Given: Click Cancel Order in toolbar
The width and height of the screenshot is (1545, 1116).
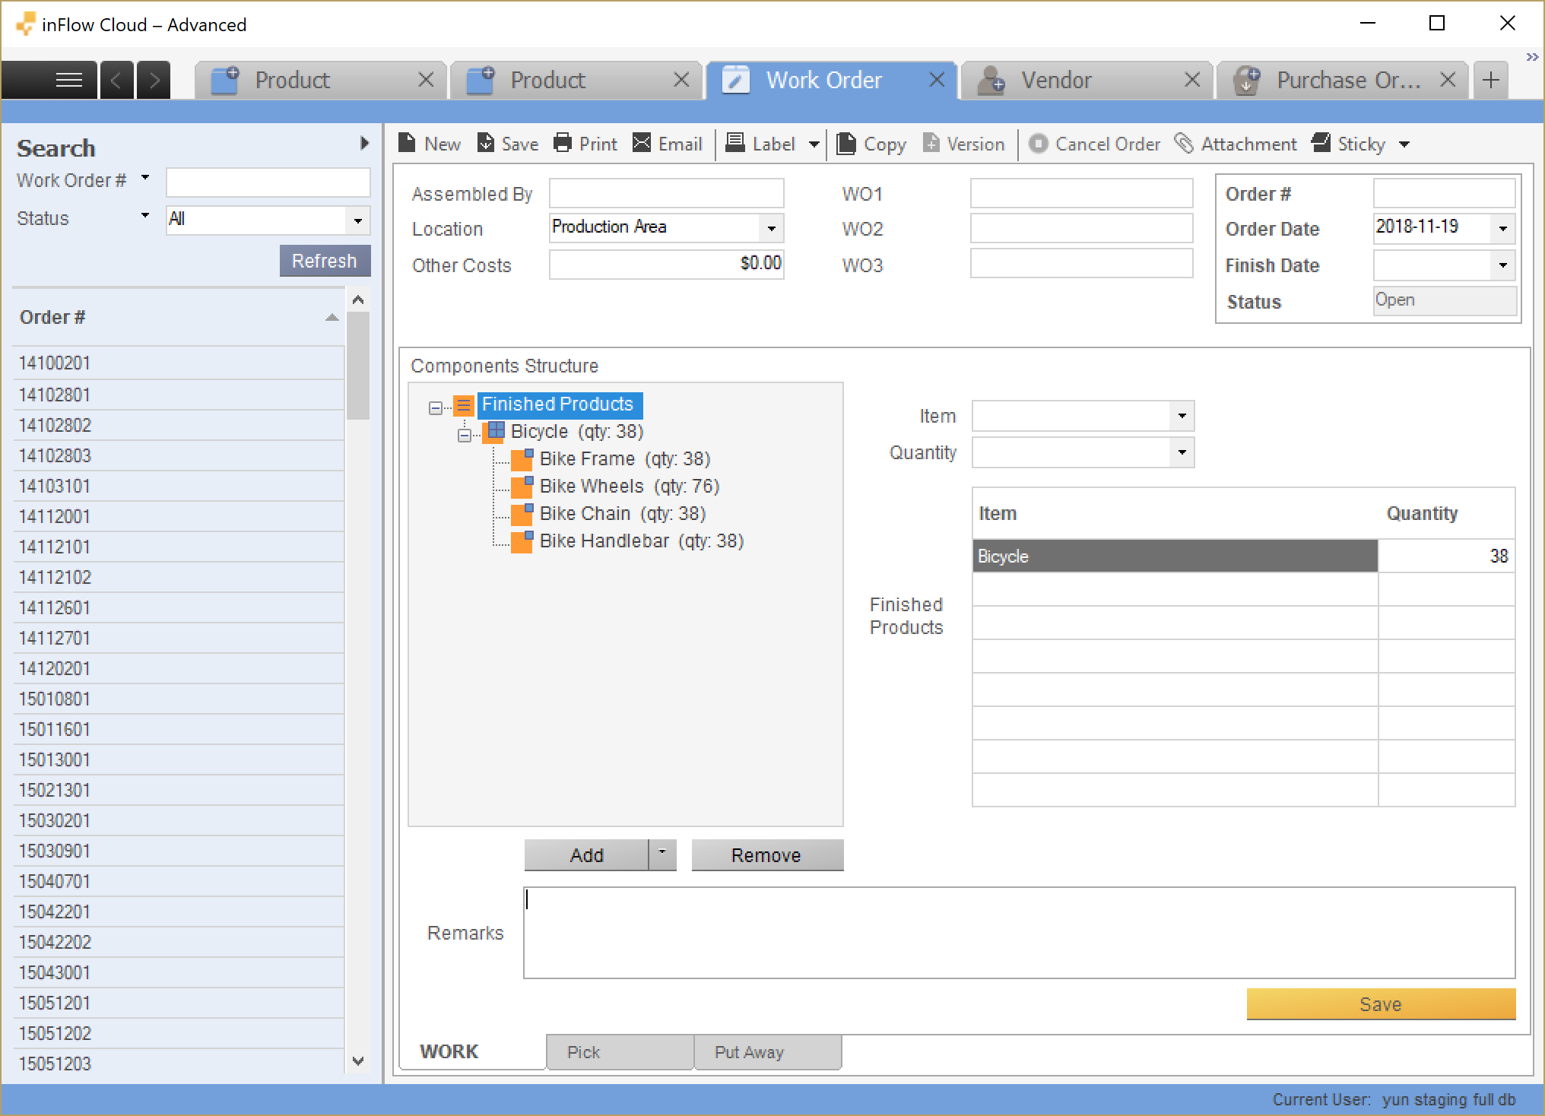Looking at the screenshot, I should [1094, 144].
